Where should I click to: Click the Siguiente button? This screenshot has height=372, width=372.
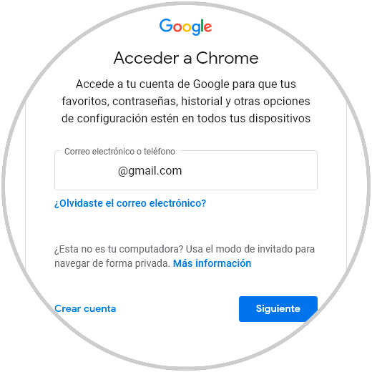tap(278, 309)
